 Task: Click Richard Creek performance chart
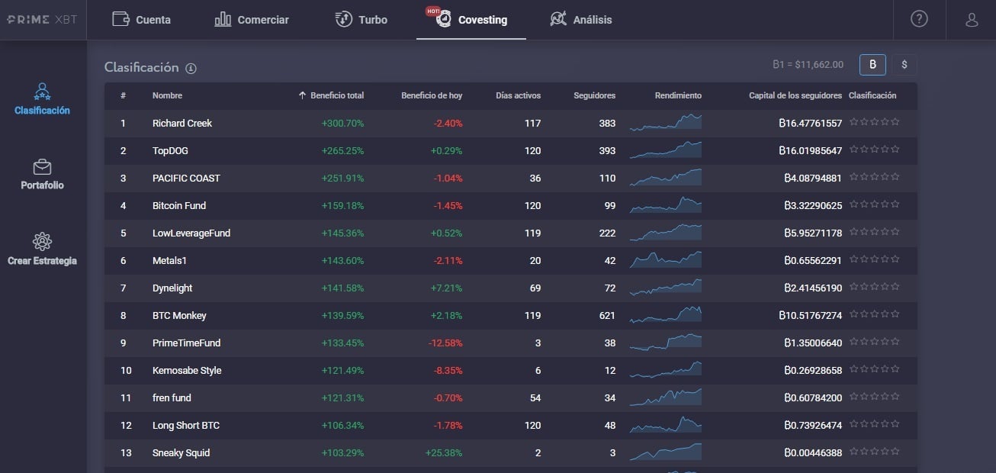click(x=665, y=122)
